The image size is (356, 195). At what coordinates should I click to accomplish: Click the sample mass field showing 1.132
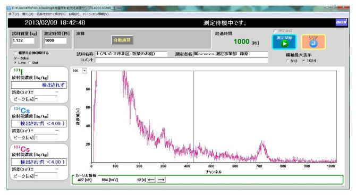[23, 40]
